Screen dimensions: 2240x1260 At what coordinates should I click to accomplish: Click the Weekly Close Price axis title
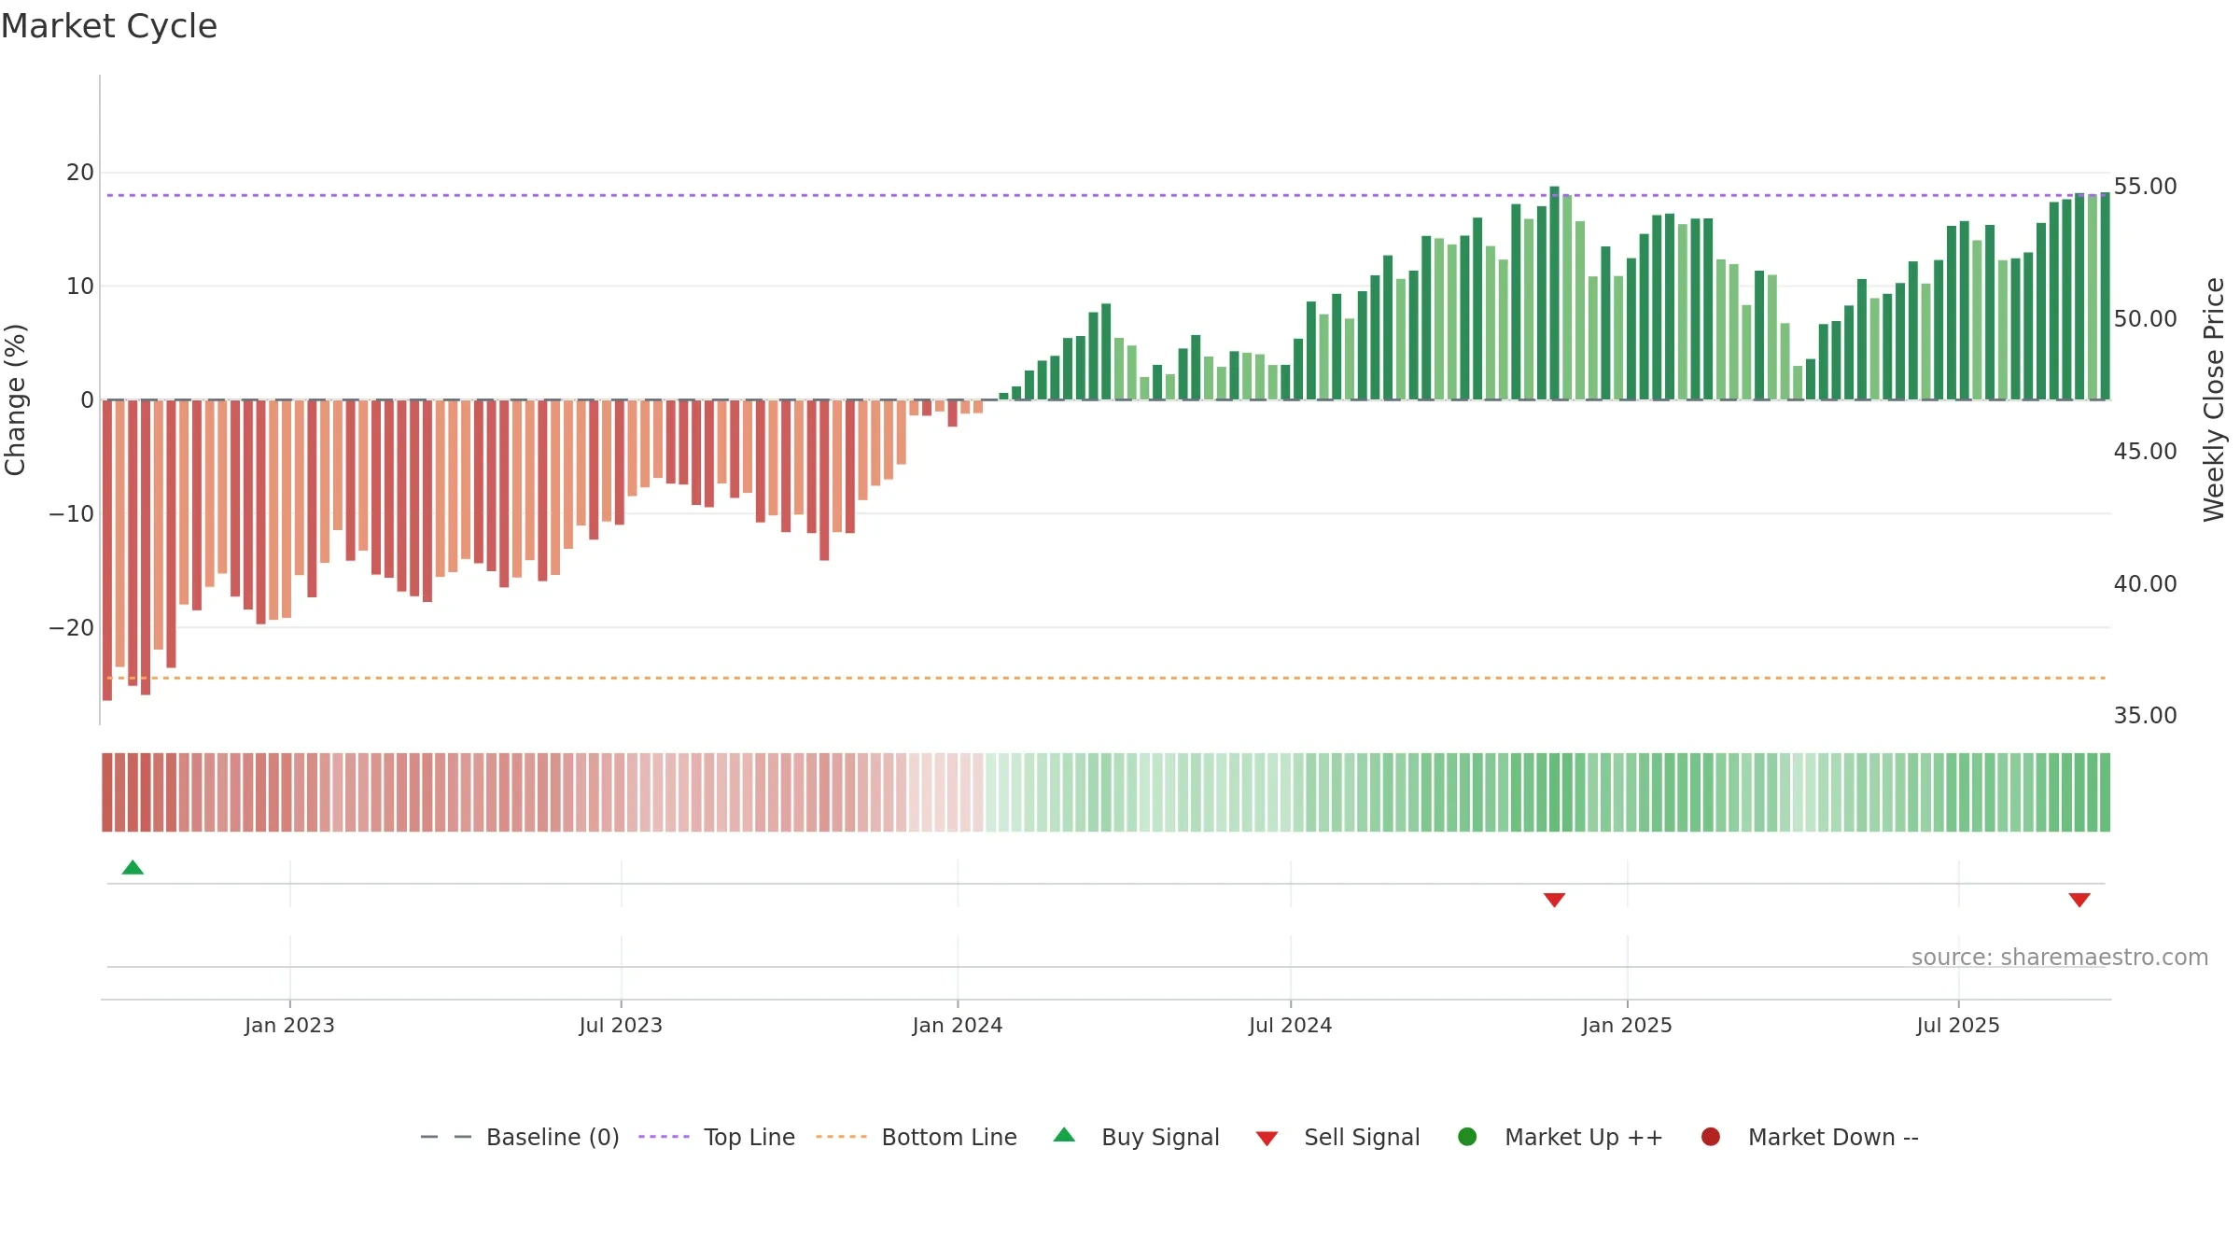point(2214,399)
